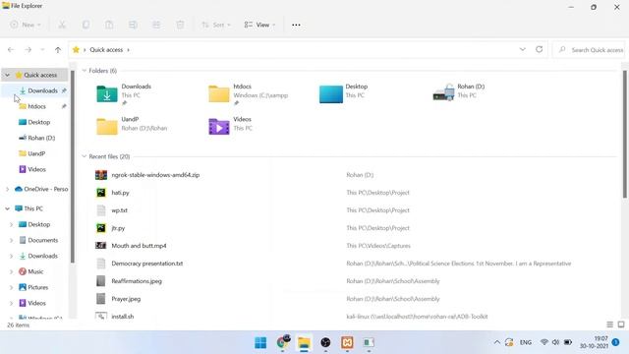Open the volume tray icon

[555, 342]
